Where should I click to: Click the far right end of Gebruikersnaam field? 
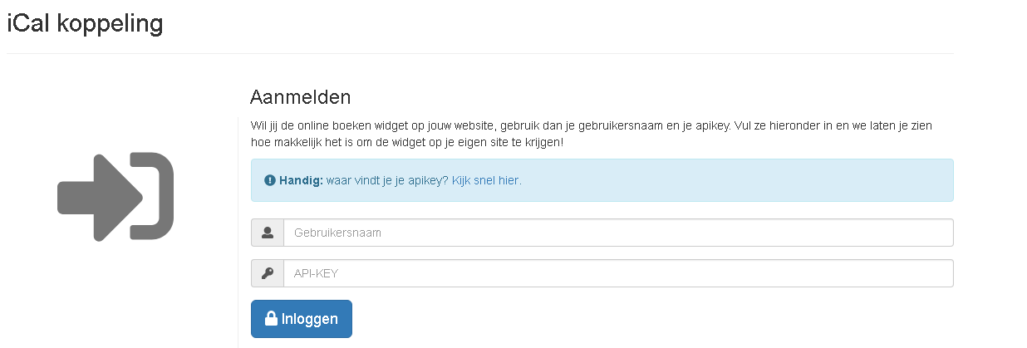click(x=943, y=233)
